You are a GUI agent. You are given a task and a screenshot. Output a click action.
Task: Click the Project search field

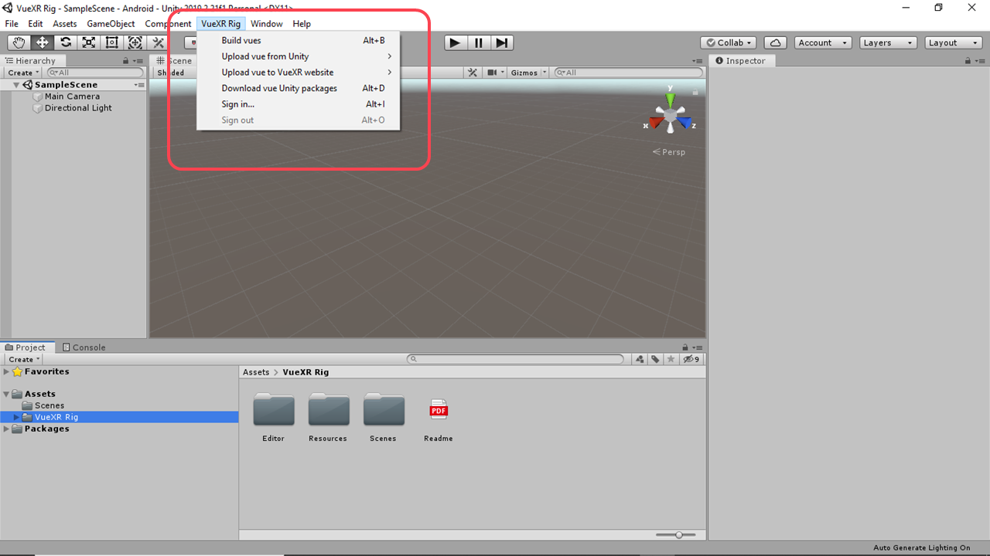(516, 359)
